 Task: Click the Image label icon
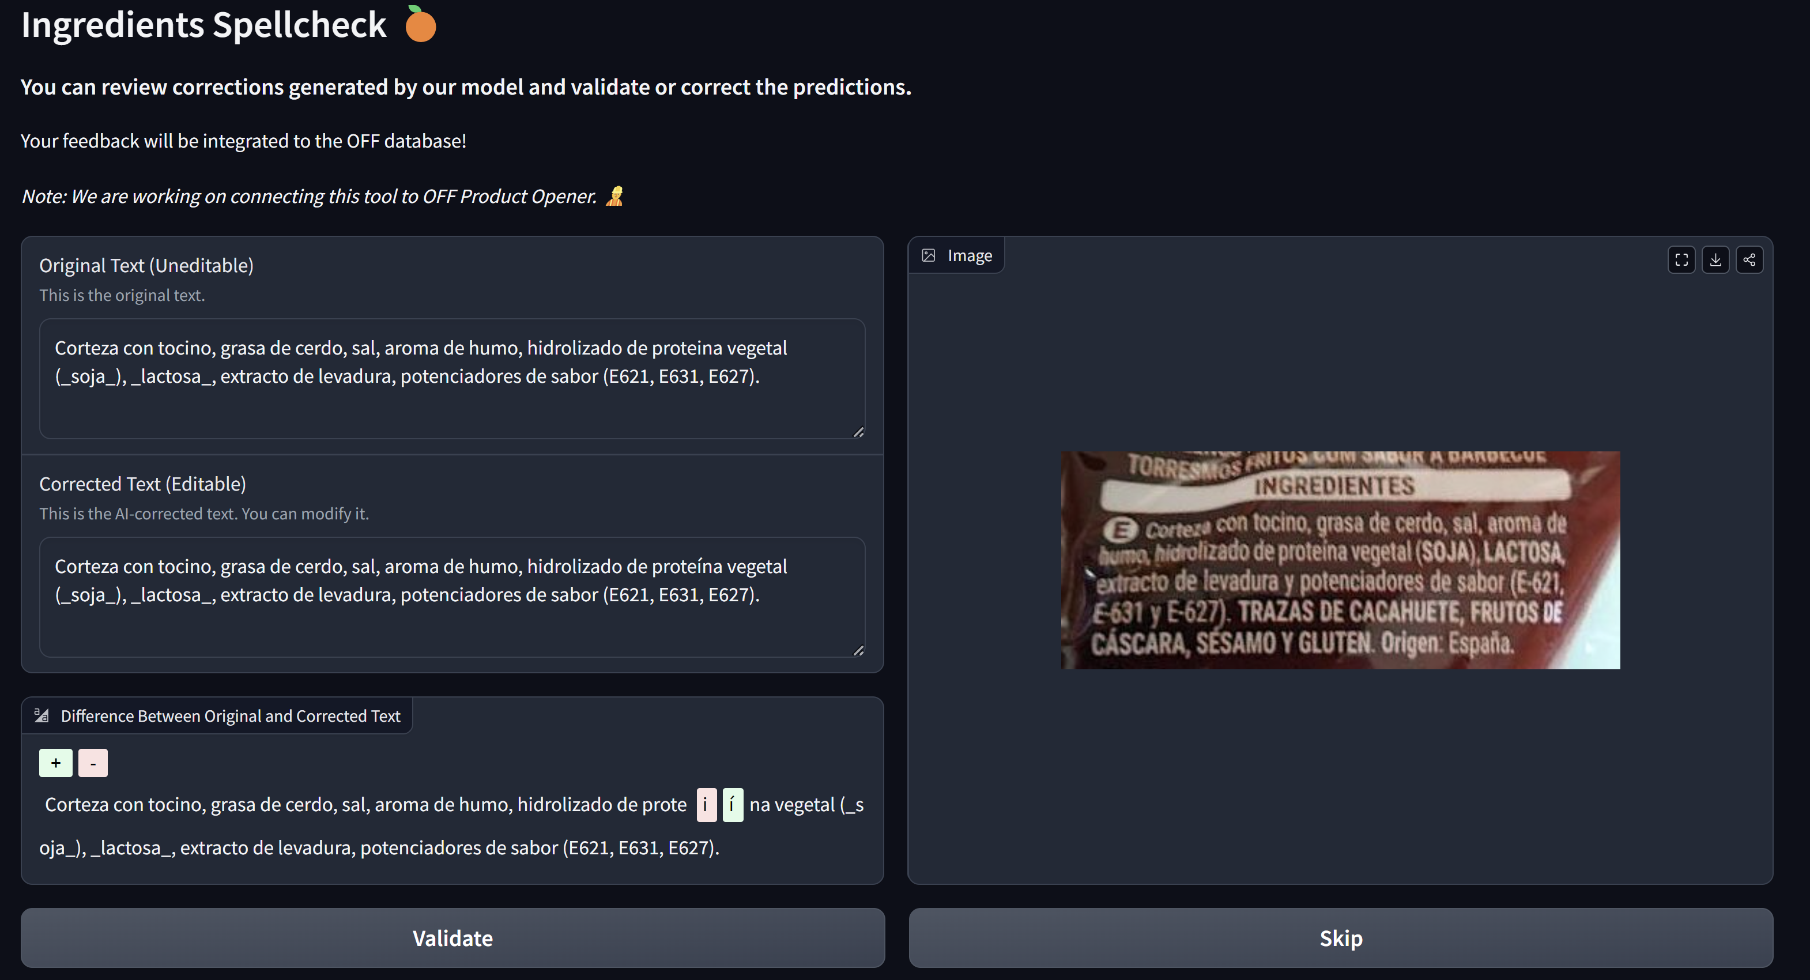(928, 256)
